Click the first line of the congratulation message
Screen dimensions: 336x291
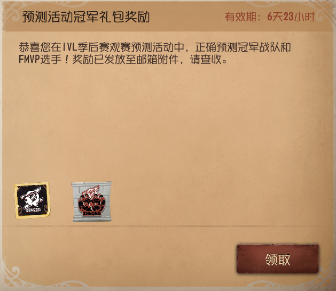pos(155,47)
